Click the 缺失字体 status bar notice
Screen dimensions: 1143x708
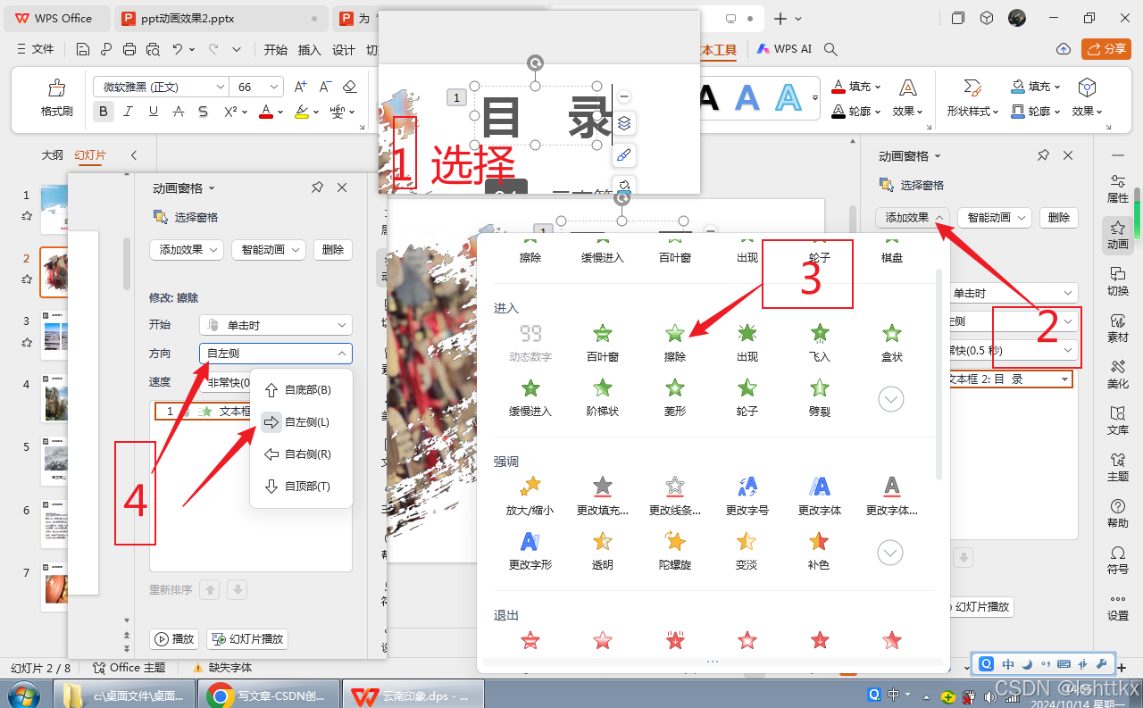click(x=222, y=668)
